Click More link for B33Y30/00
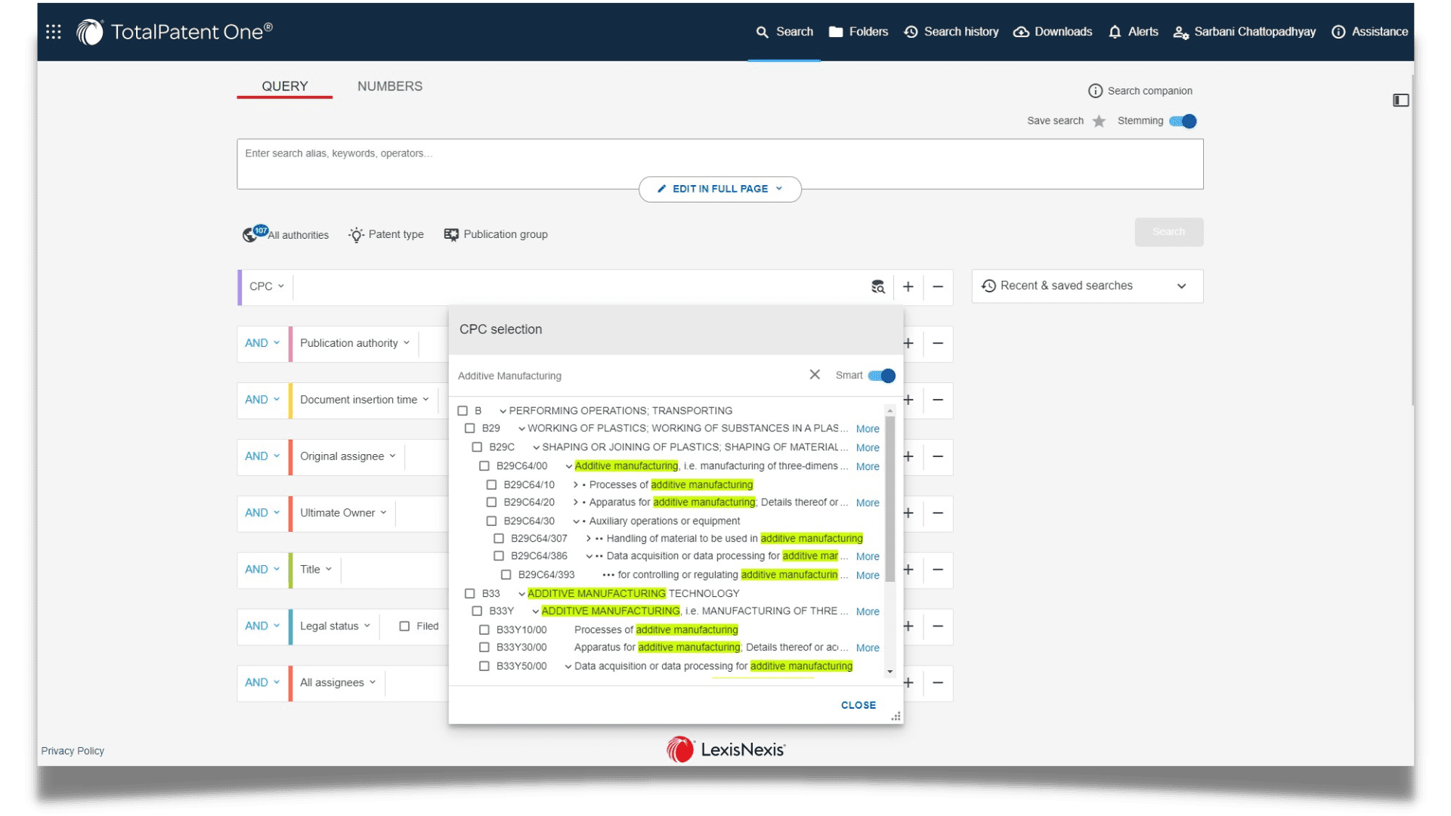Screen dimensions: 1451x816 [868, 648]
